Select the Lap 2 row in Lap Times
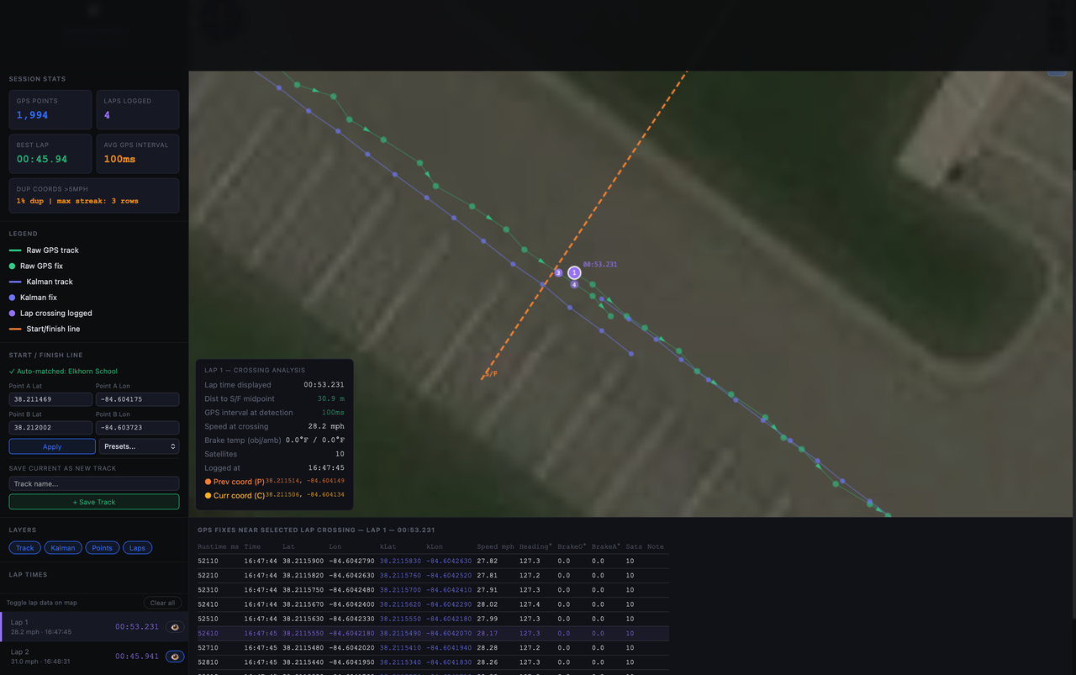1076x675 pixels. point(94,657)
